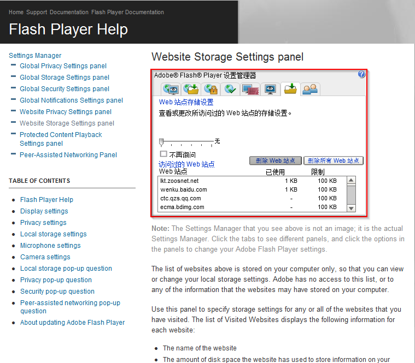Open the Global Security Settings panel link
This screenshot has height=363, width=415.
65,89
